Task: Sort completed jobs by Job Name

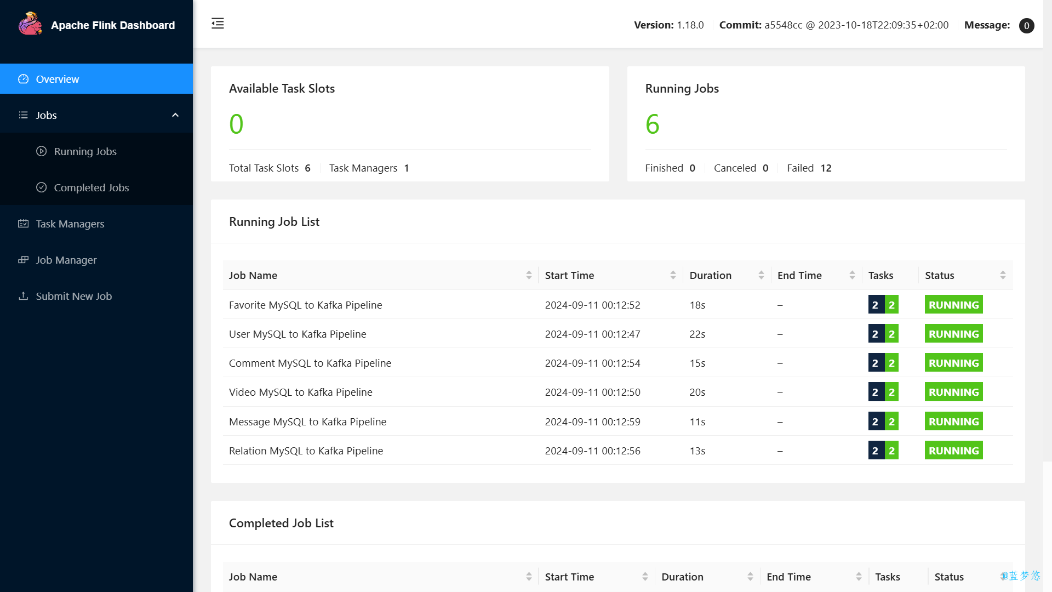Action: coord(529,577)
